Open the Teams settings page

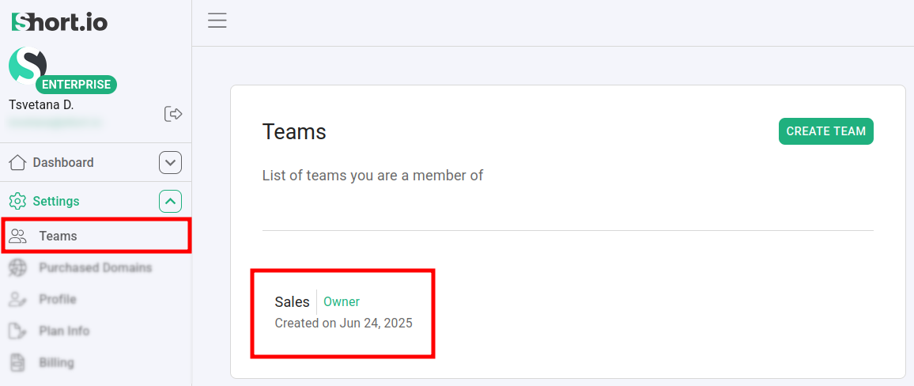[x=59, y=236]
